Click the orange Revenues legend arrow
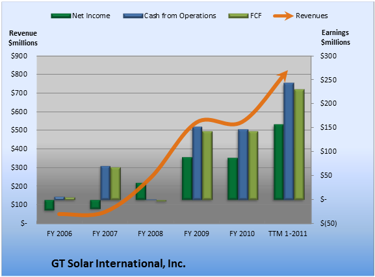 coord(283,16)
